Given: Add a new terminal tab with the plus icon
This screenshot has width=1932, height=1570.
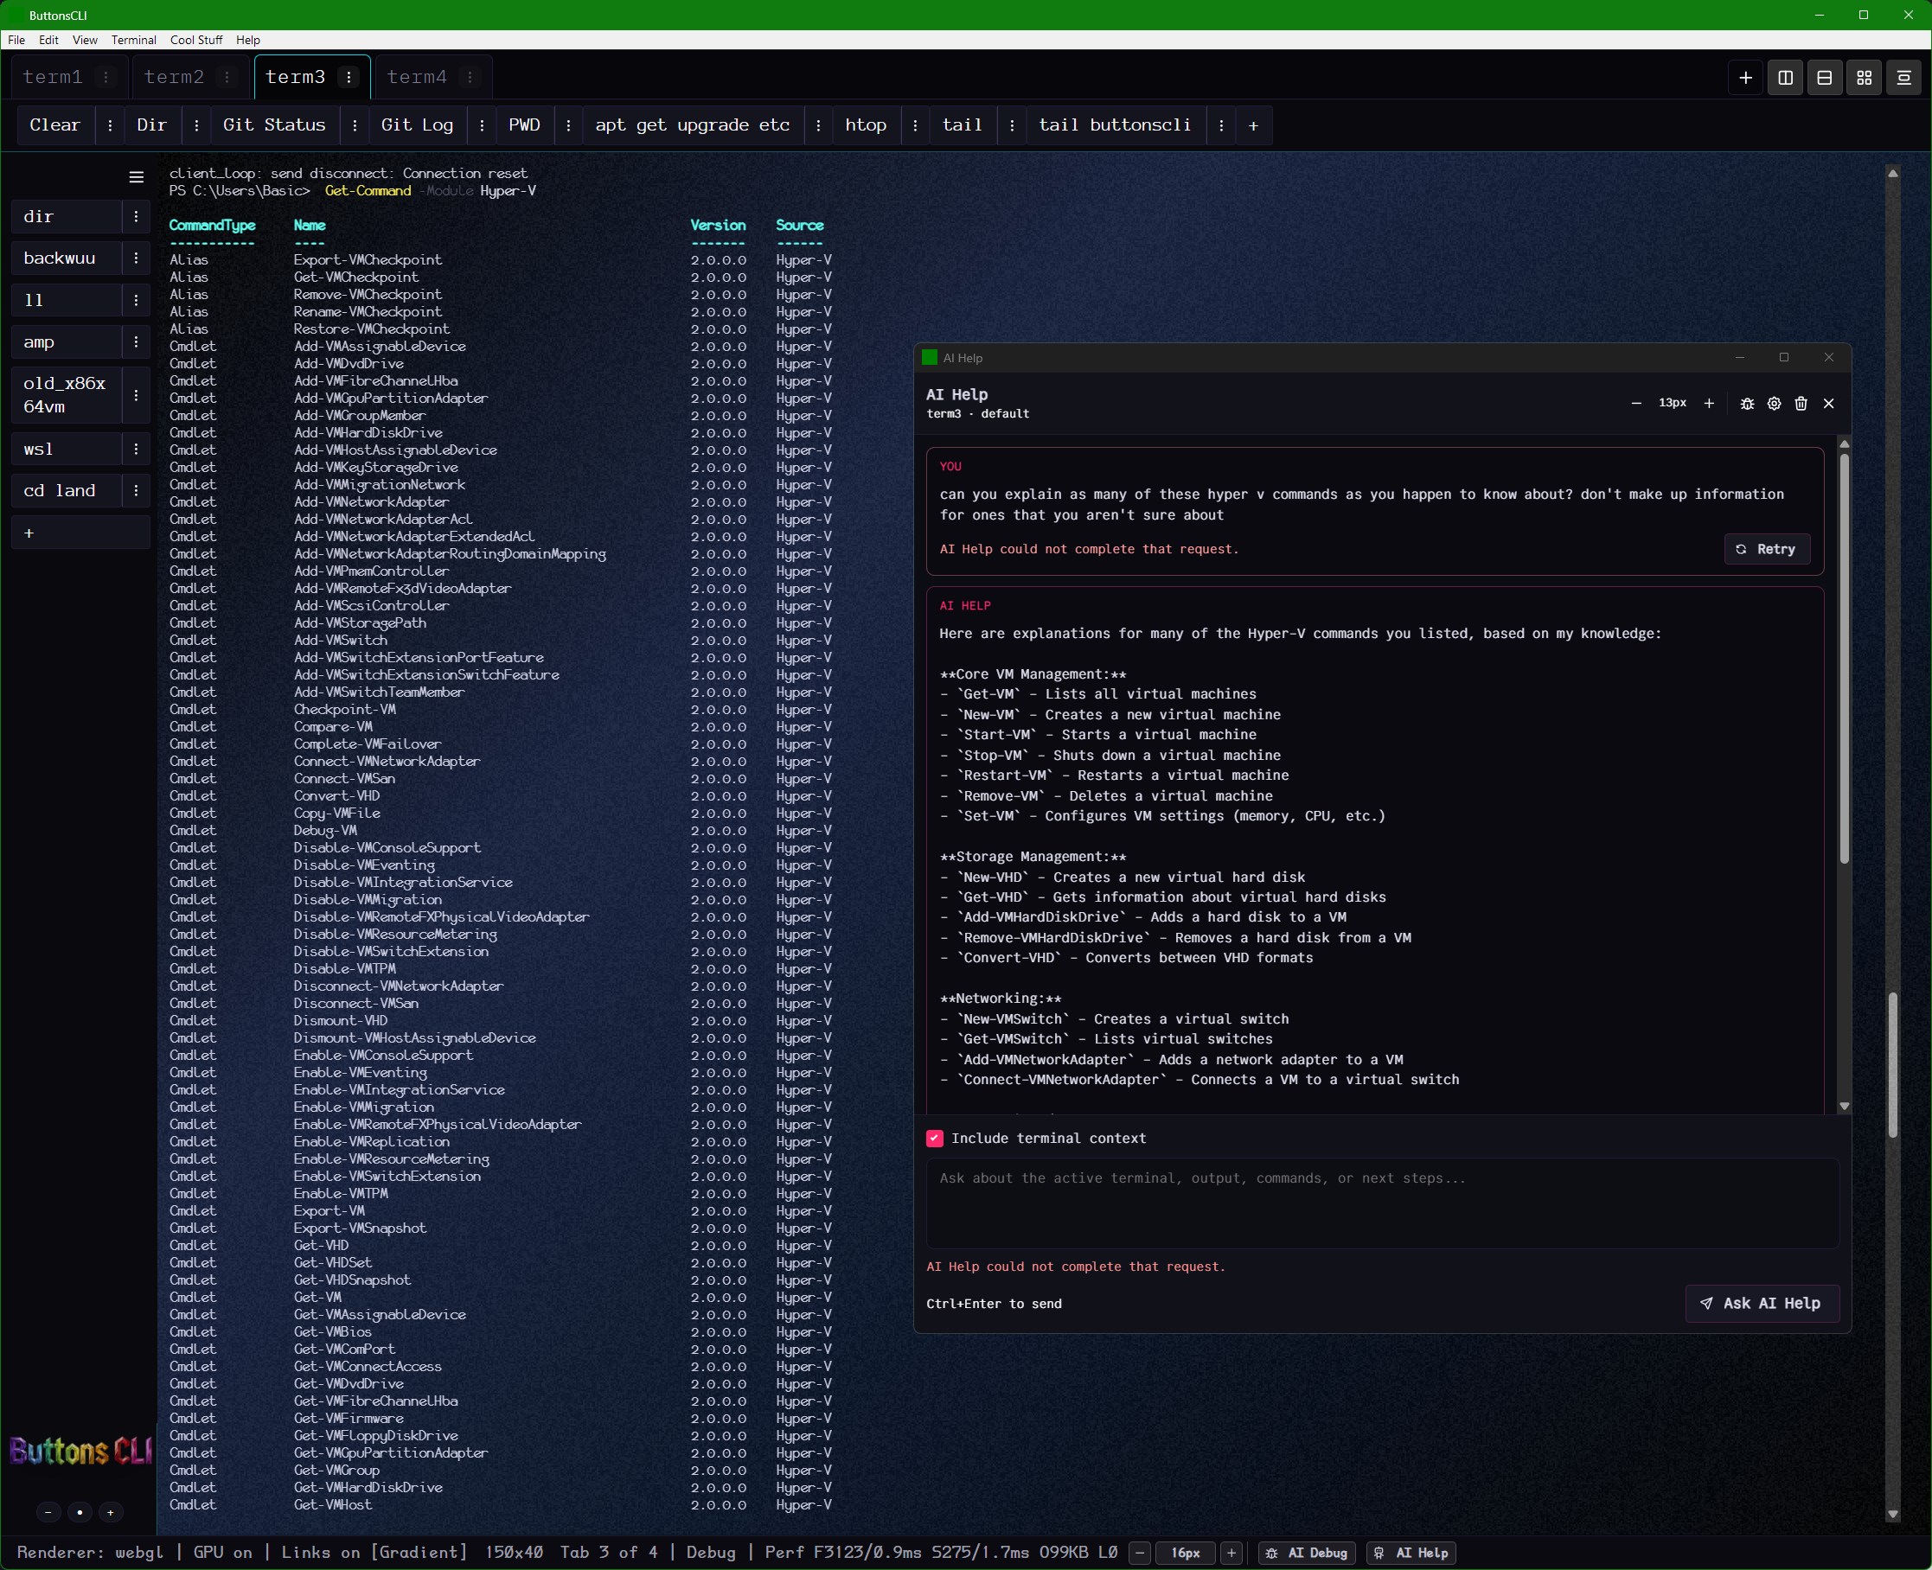Looking at the screenshot, I should point(1746,78).
